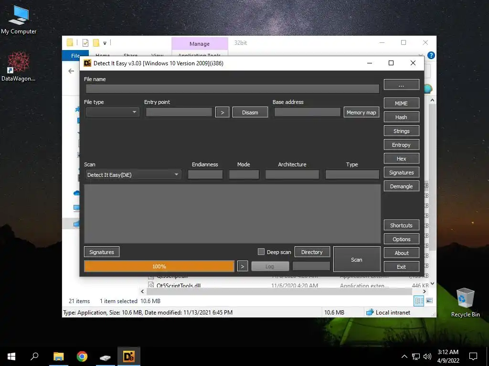This screenshot has width=489, height=366.
Task: Open the About dialog
Action: point(401,253)
